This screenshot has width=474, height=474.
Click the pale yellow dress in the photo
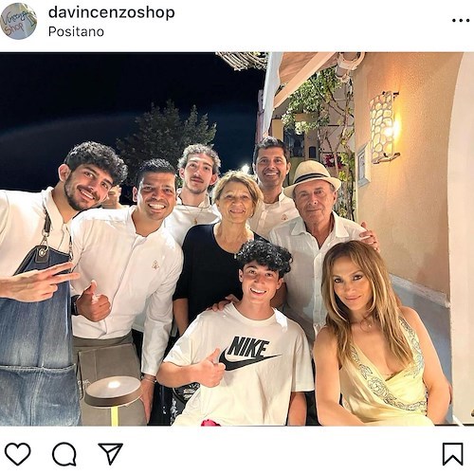386,375
